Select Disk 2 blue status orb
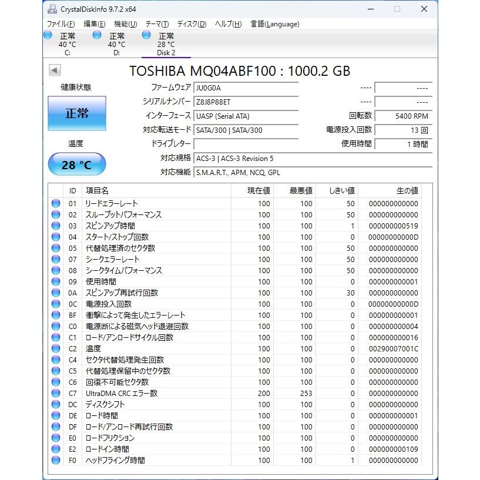 coord(146,35)
